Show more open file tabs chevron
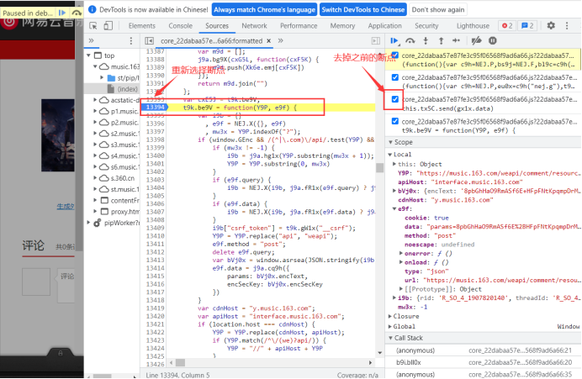The width and height of the screenshot is (582, 379). pos(281,41)
